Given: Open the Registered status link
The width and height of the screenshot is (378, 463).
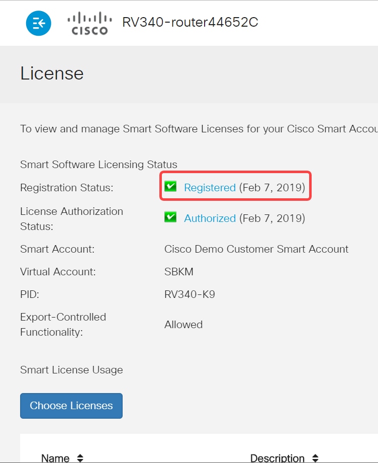Looking at the screenshot, I should 210,187.
